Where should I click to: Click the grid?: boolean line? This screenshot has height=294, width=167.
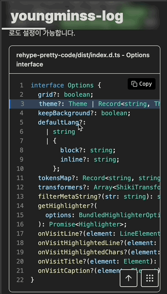(x=66, y=94)
